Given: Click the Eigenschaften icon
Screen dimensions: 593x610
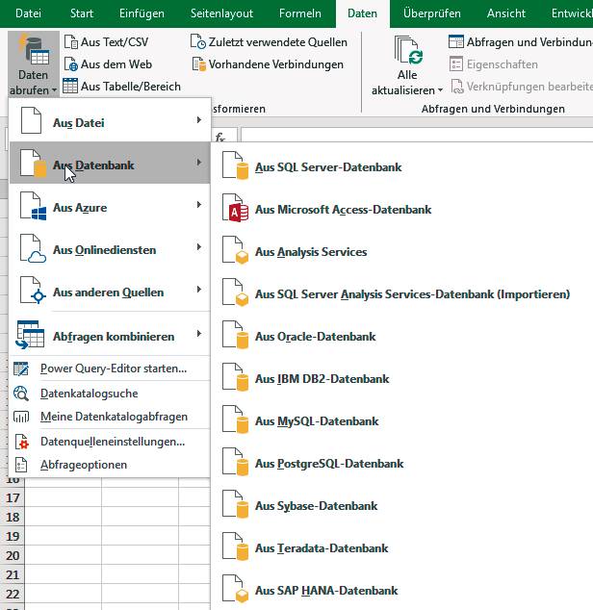Looking at the screenshot, I should pos(456,64).
